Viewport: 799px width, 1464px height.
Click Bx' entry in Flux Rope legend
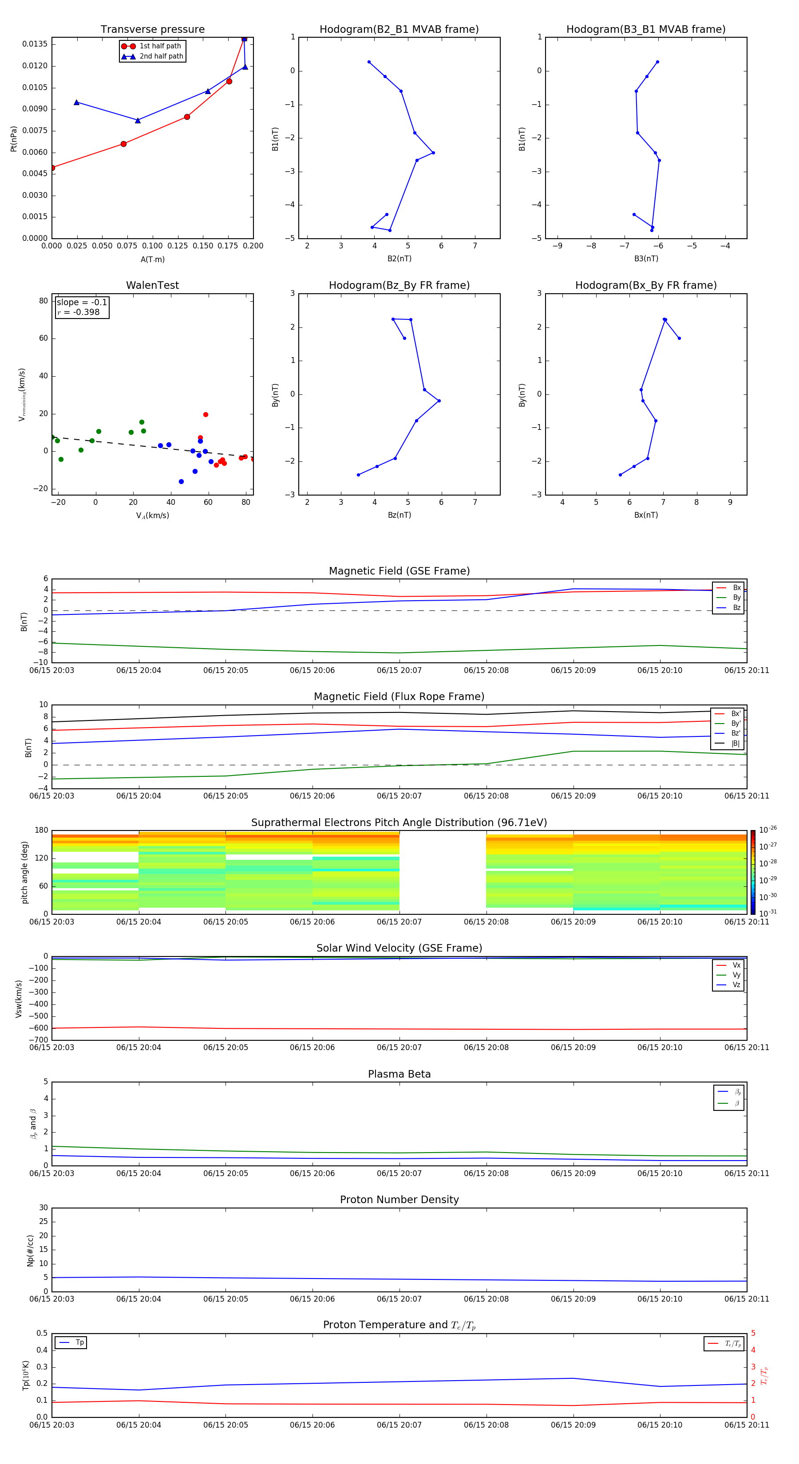(728, 714)
